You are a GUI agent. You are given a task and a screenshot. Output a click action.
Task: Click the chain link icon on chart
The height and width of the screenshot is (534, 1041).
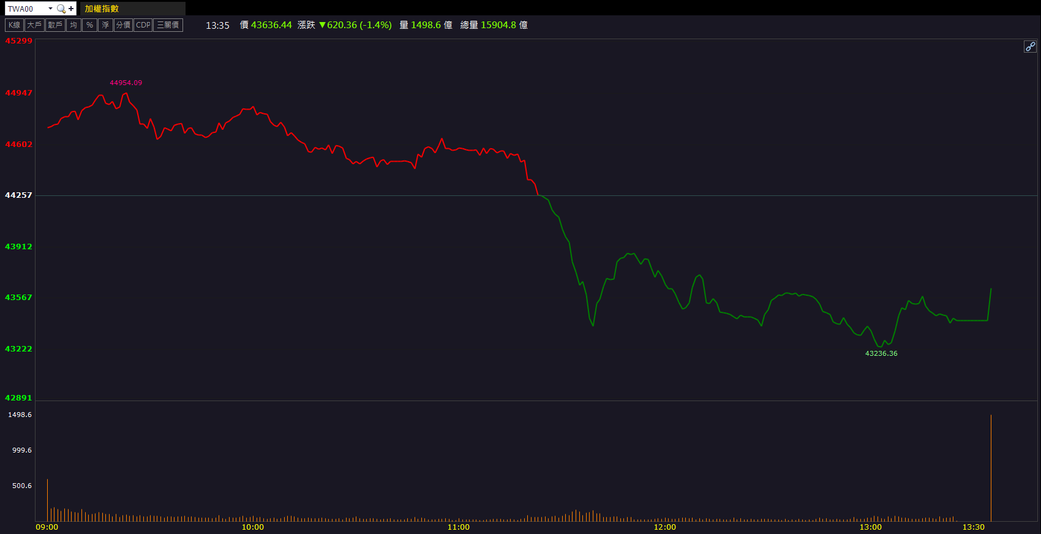[x=1030, y=47]
